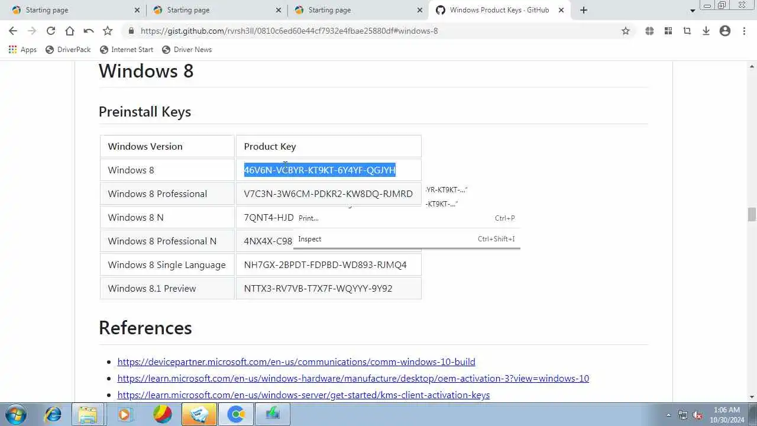Open the DriverPack bookmark
The height and width of the screenshot is (426, 757).
[x=68, y=50]
